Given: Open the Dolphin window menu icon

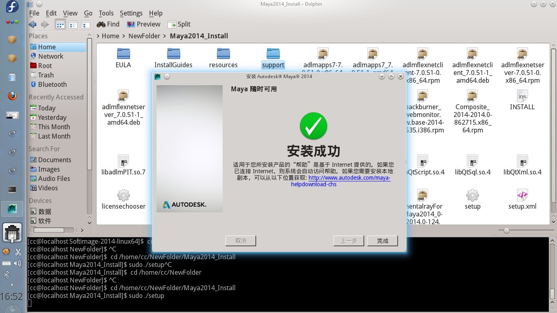Looking at the screenshot, I should click(31, 4).
